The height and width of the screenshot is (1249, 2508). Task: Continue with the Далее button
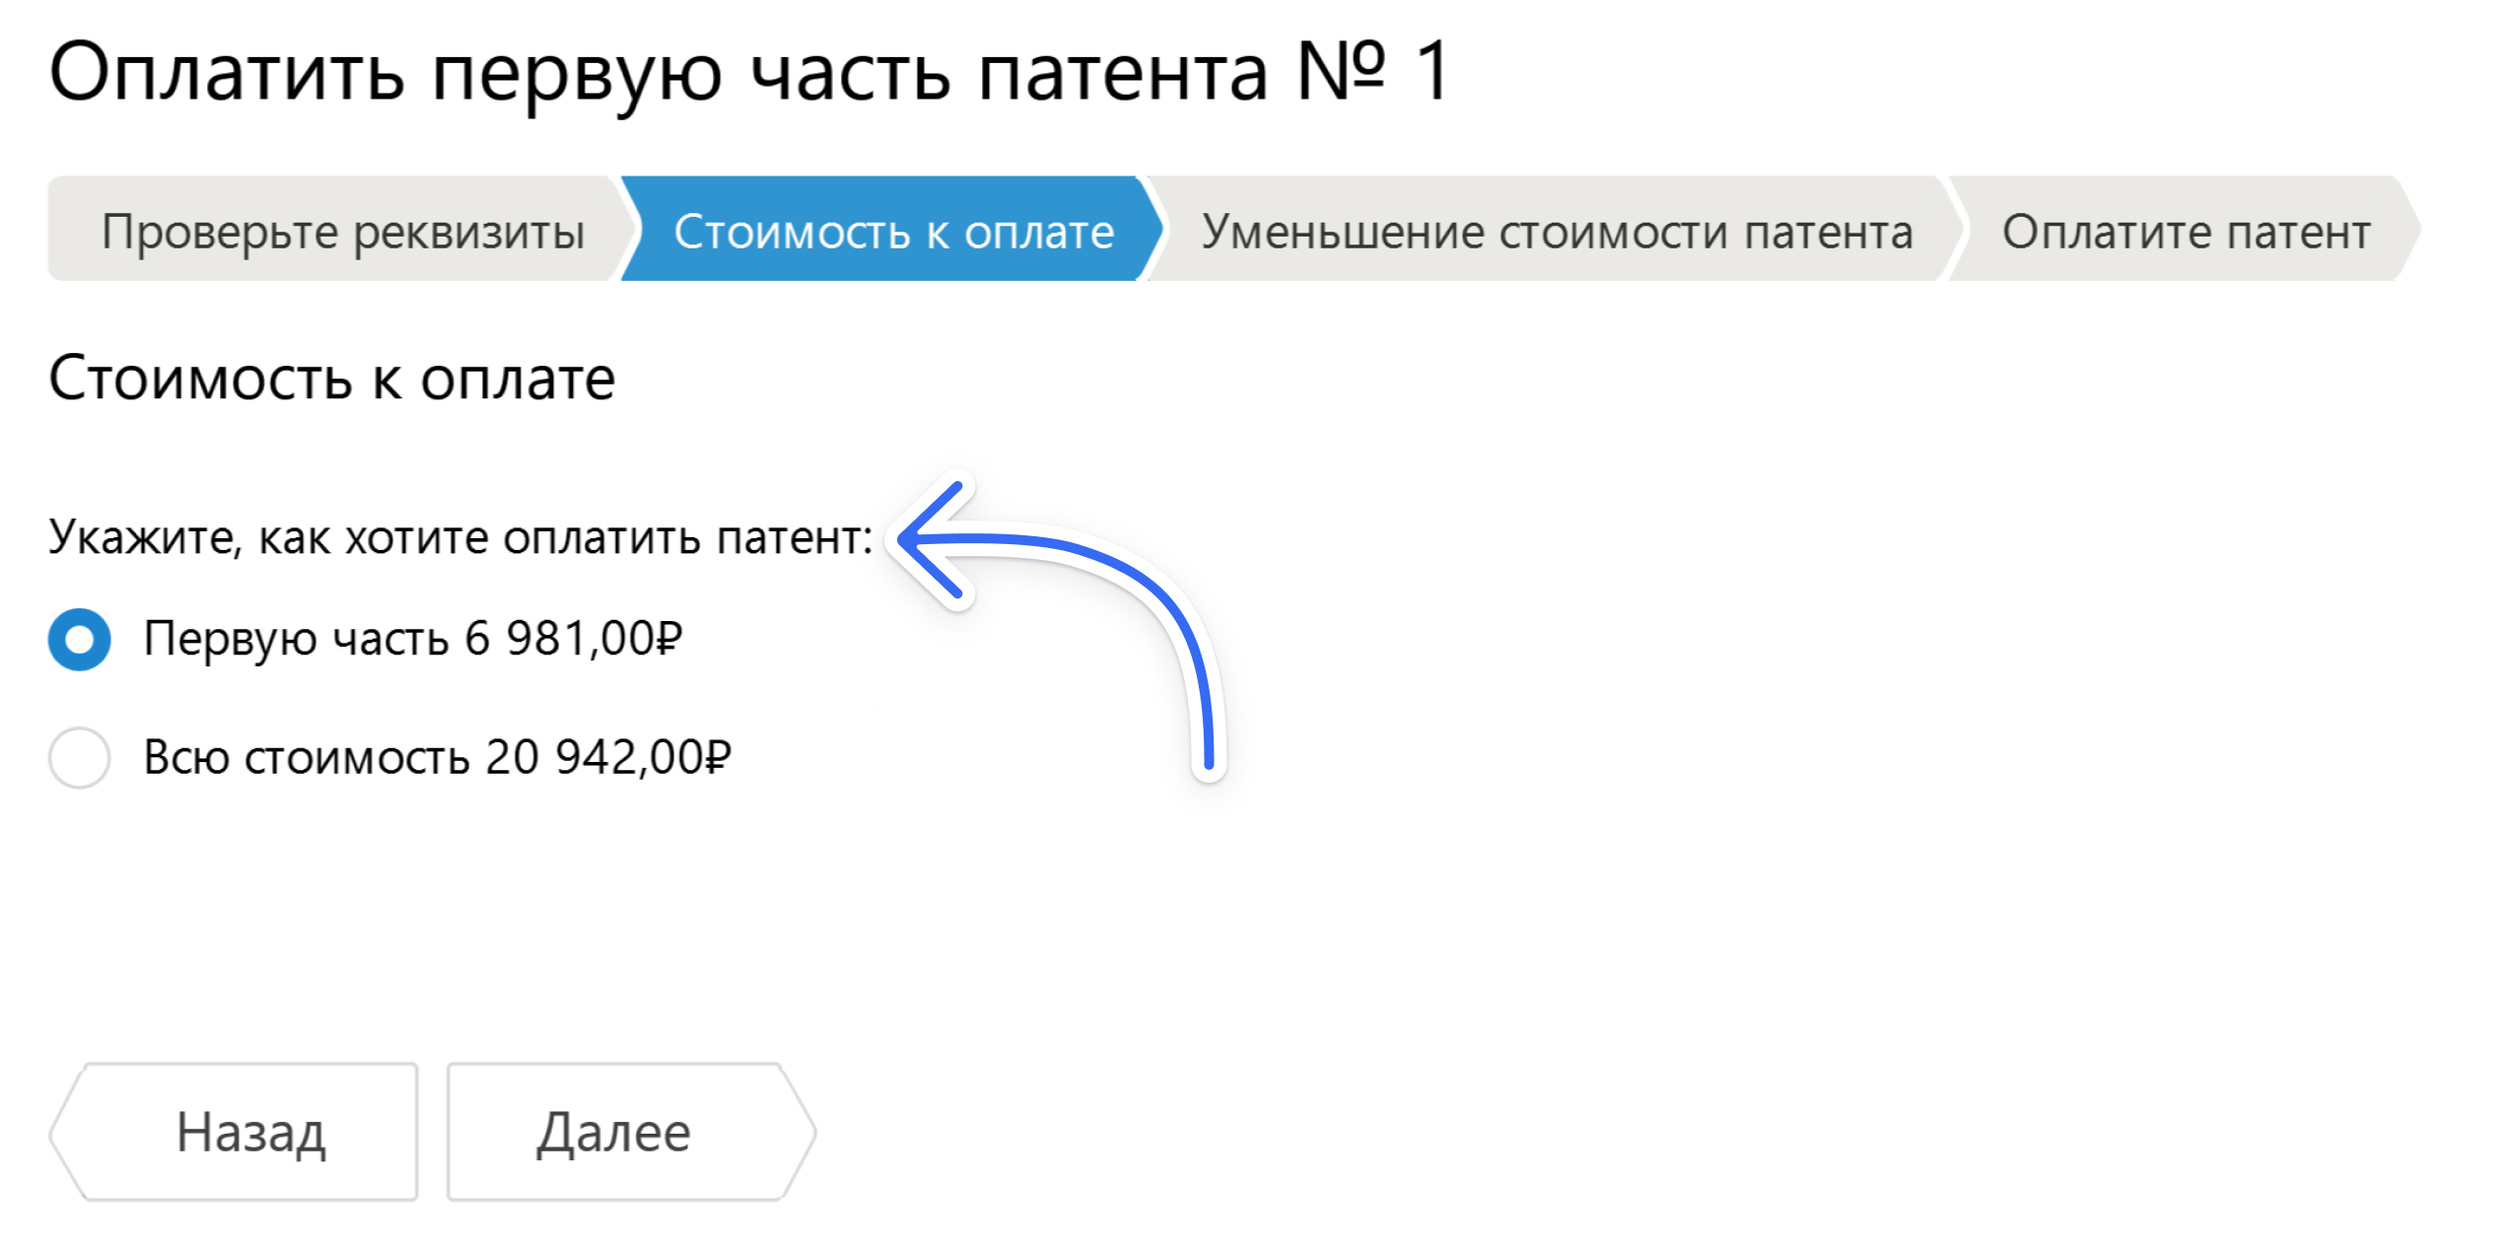(631, 1131)
